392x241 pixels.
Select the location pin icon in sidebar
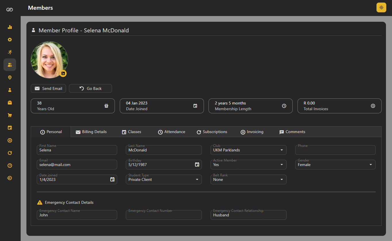click(10, 78)
